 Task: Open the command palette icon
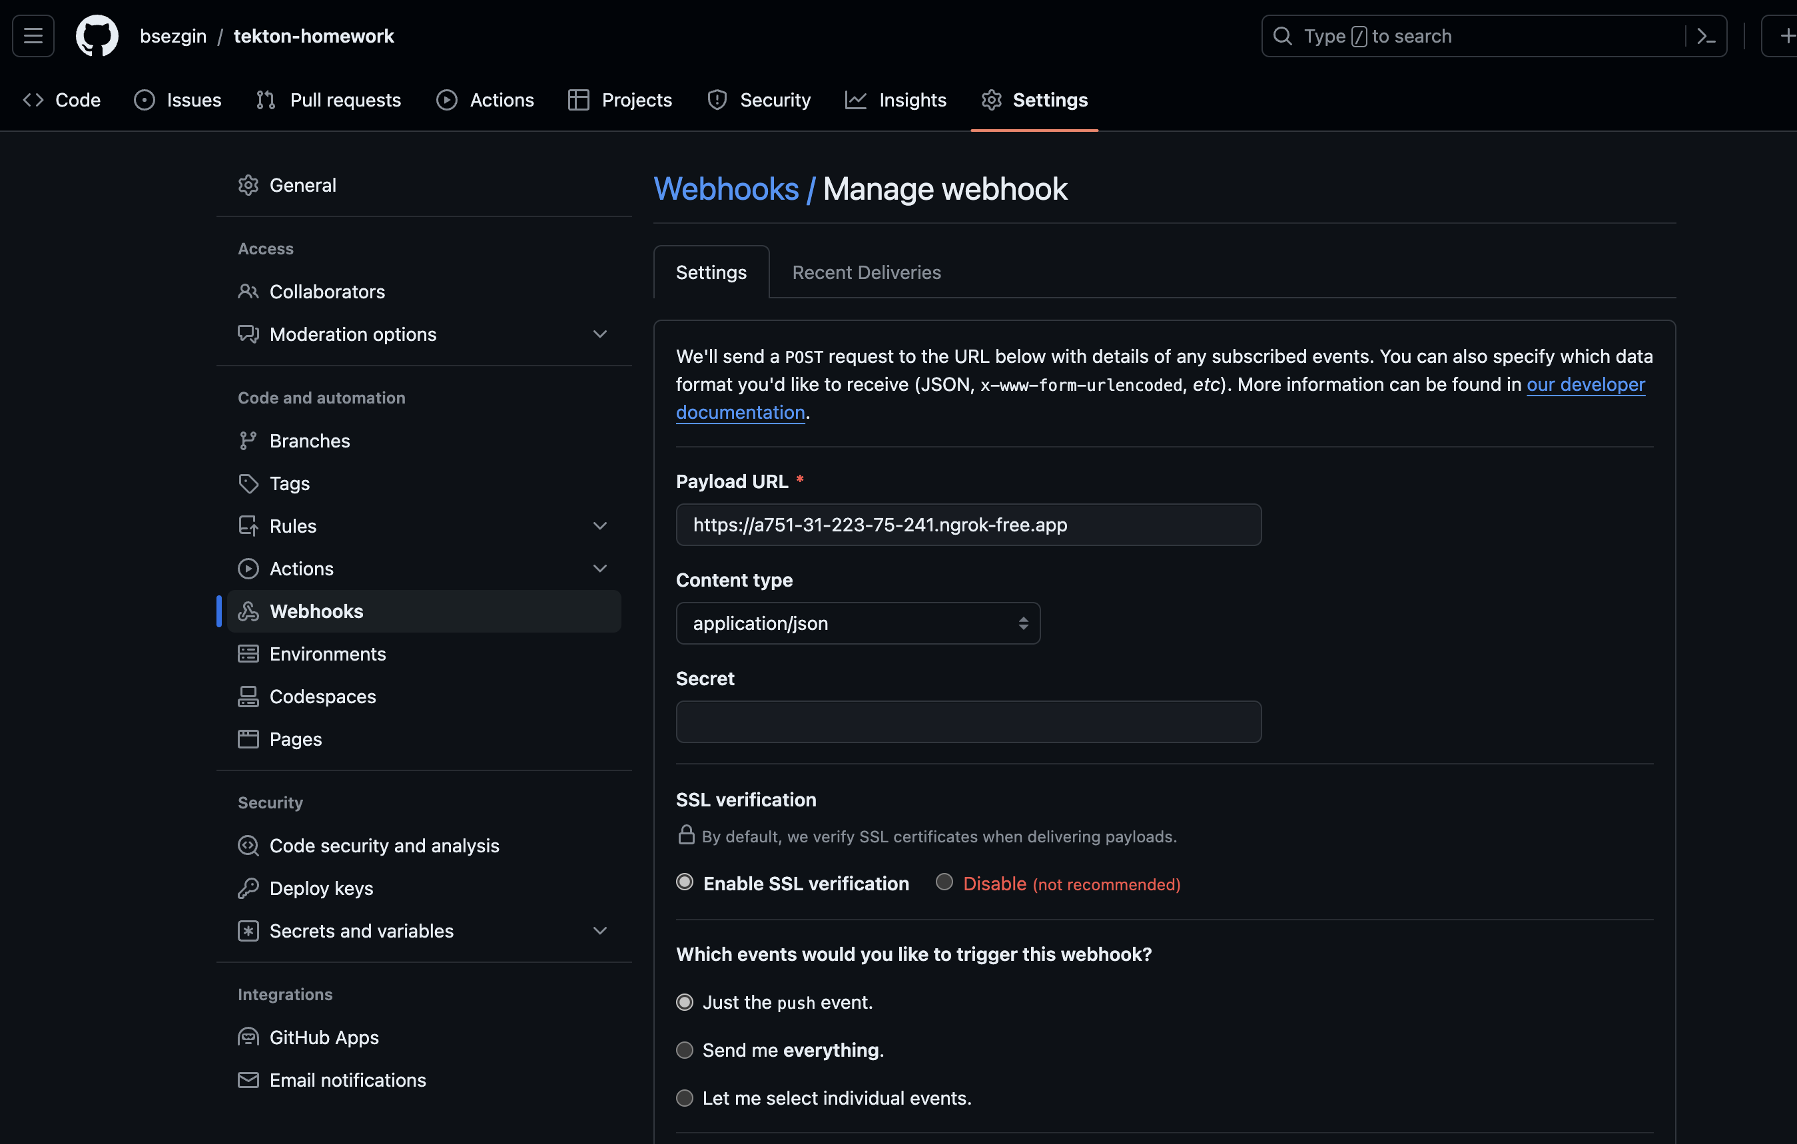(1706, 36)
